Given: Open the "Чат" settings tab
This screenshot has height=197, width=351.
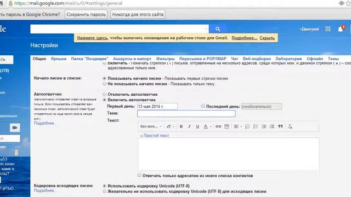Looking at the screenshot, I should click(x=234, y=59).
